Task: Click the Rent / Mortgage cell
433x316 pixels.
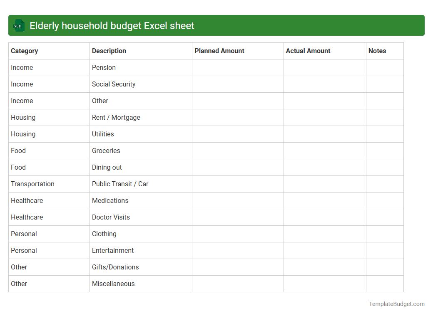Action: [116, 117]
